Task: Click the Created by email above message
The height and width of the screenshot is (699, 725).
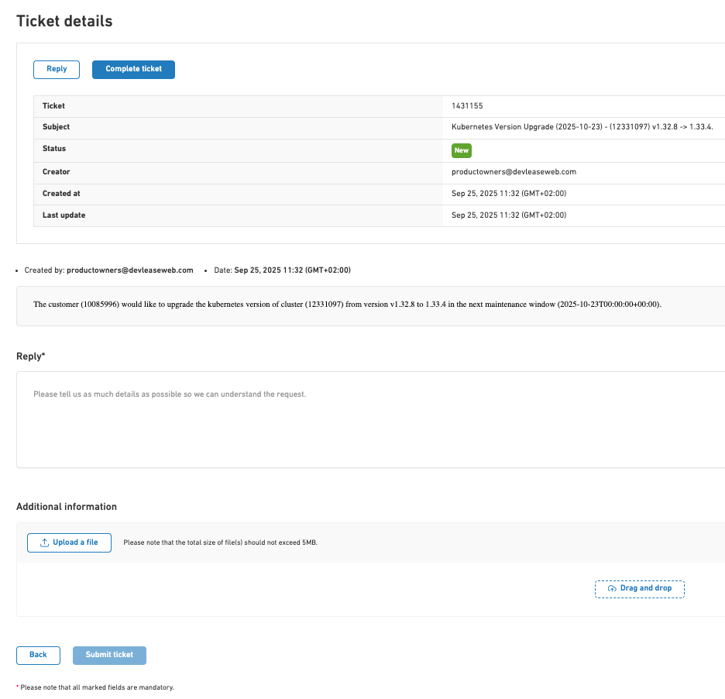Action: coord(129,270)
